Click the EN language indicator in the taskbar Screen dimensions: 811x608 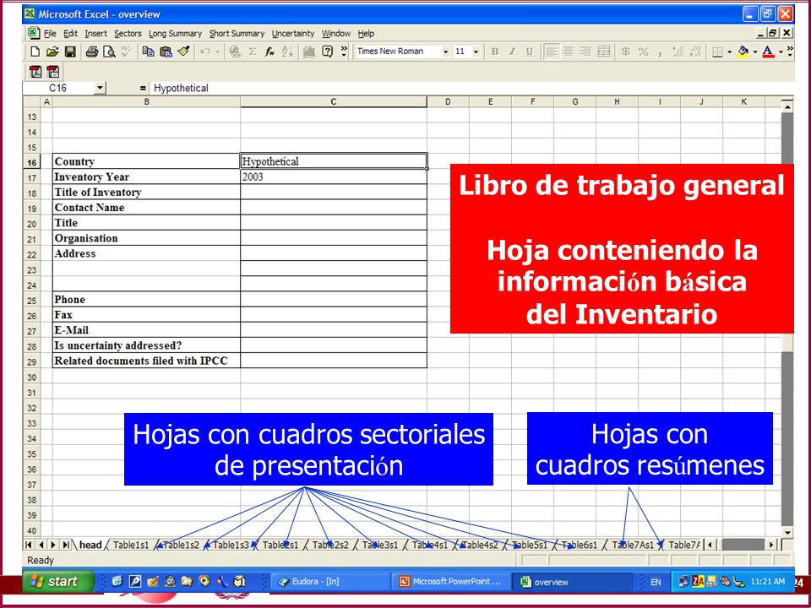[656, 582]
